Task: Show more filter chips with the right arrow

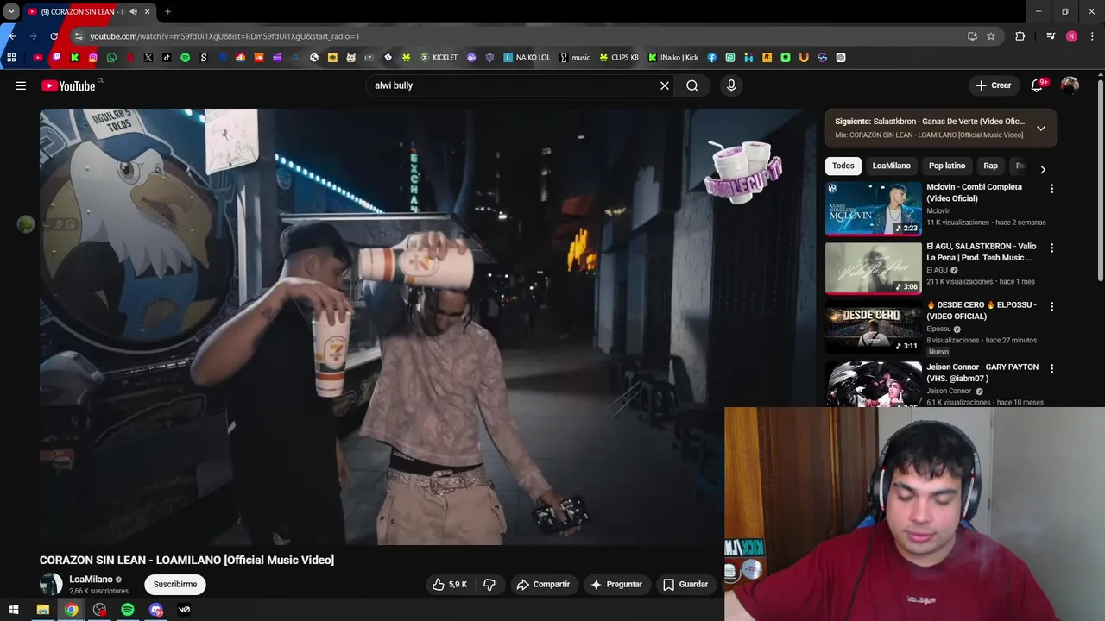Action: point(1042,169)
